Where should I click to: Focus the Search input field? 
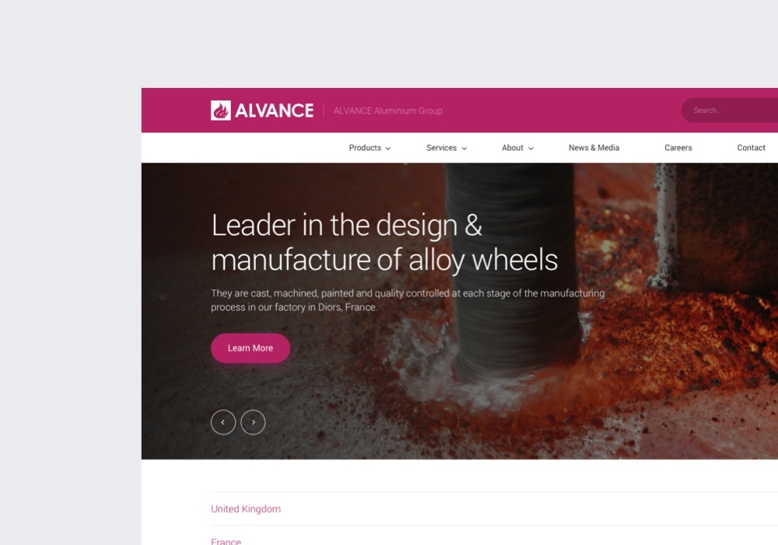730,111
